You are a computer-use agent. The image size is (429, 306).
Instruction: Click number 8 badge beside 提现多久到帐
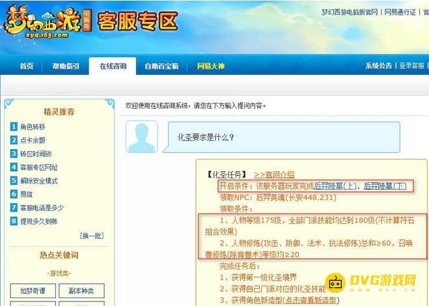[x=14, y=221]
